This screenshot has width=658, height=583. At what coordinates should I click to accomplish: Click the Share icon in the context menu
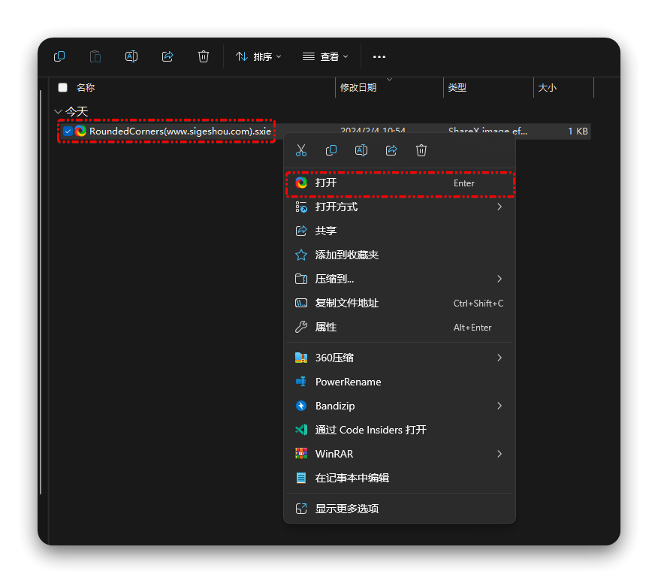[391, 150]
